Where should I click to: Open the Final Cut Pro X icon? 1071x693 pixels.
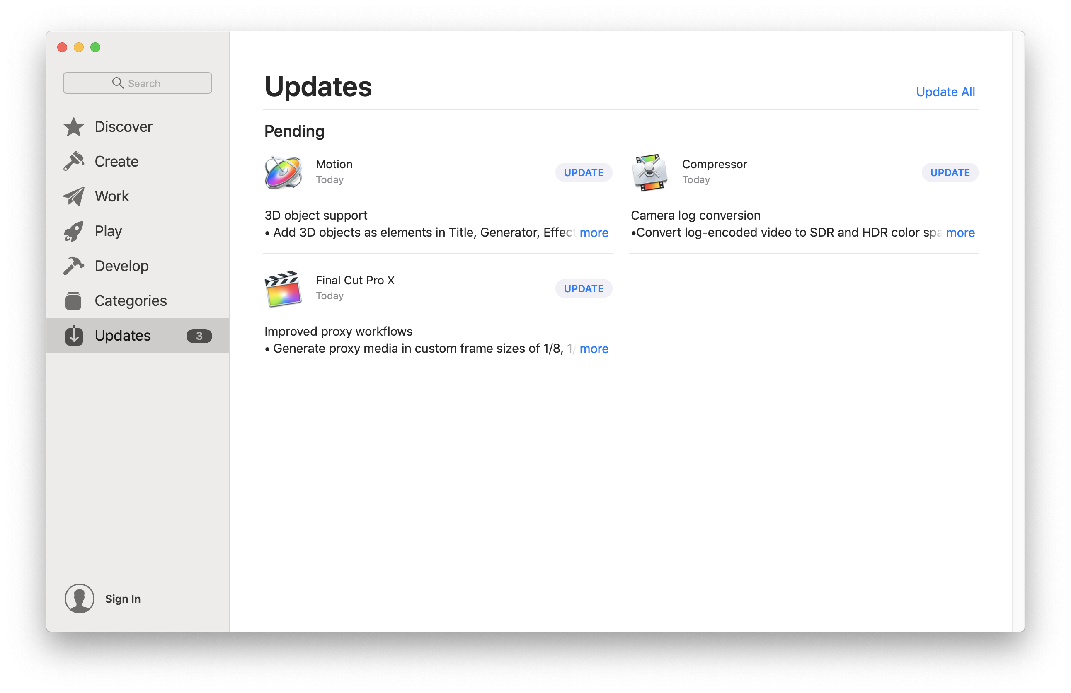pos(283,289)
